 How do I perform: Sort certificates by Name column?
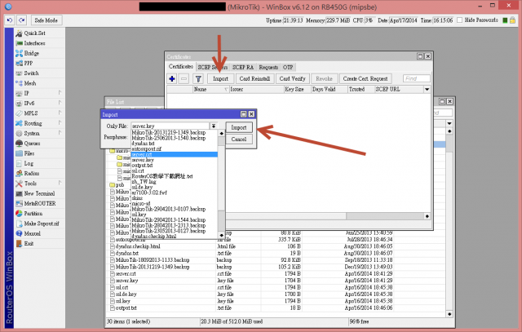pos(211,89)
